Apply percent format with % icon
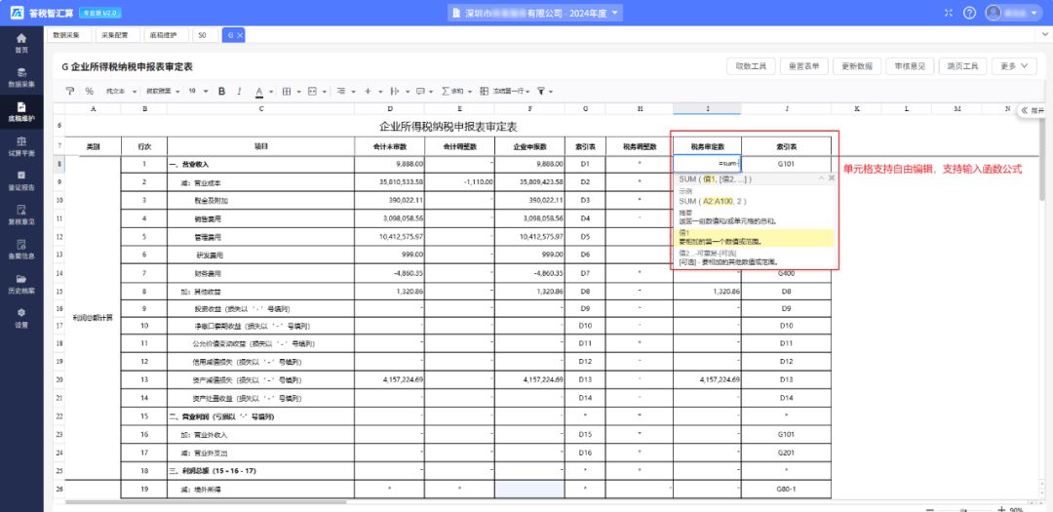This screenshot has width=1053, height=512. (90, 92)
